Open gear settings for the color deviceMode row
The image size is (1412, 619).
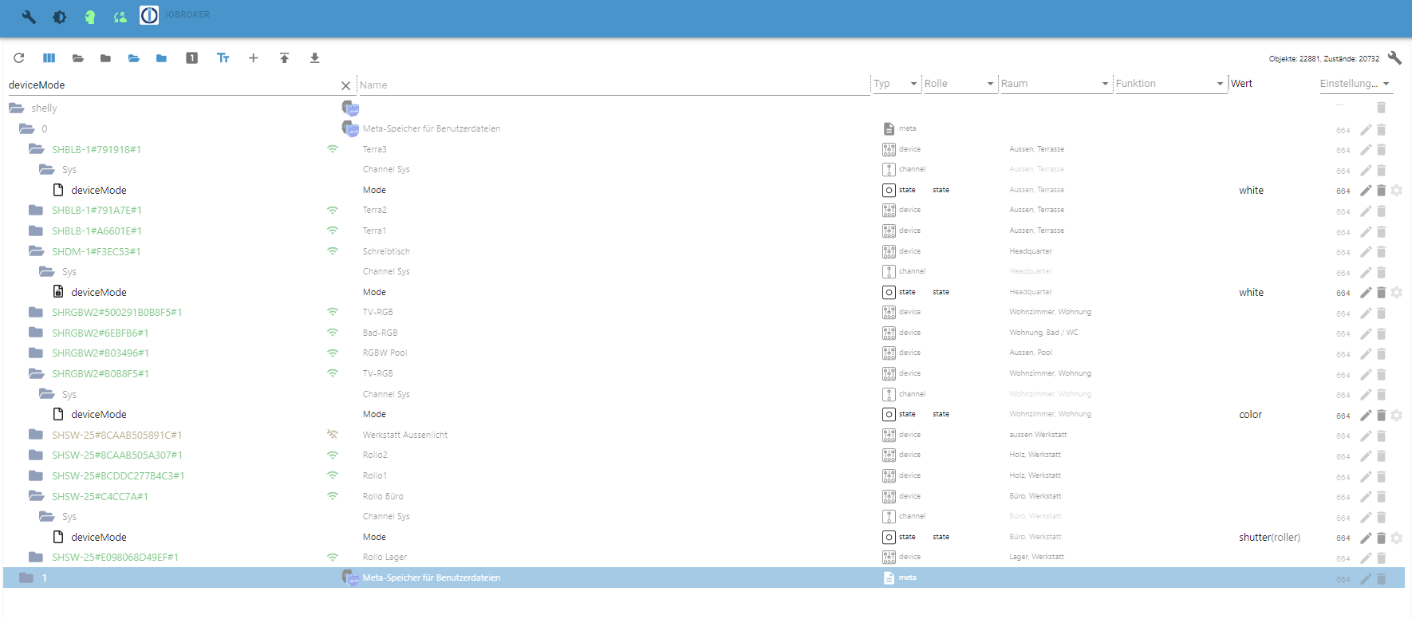[1396, 415]
